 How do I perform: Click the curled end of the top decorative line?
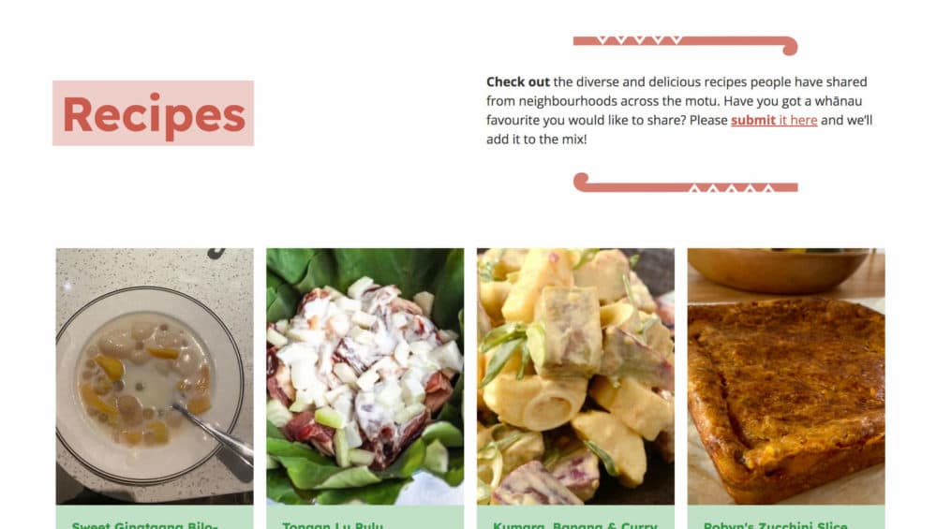[789, 47]
